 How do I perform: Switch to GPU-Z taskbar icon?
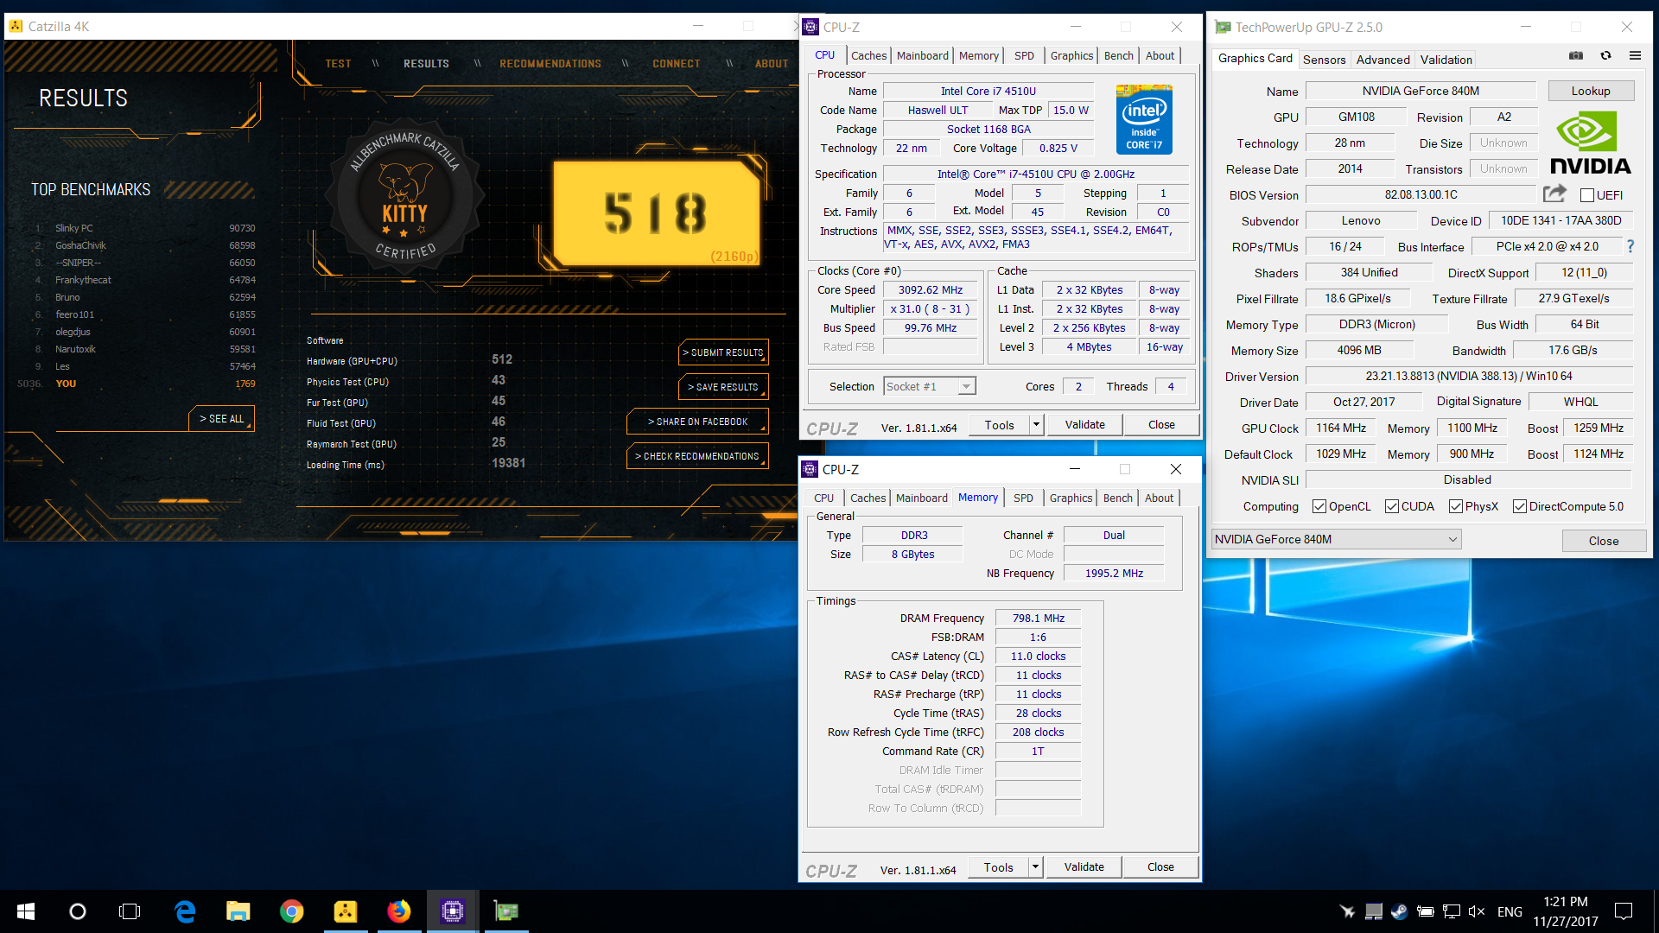[506, 911]
